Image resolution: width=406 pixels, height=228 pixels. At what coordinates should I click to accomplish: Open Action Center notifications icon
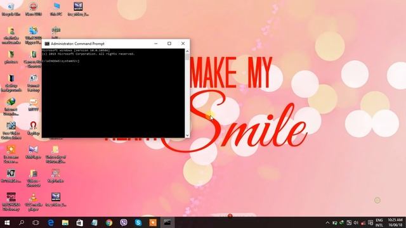pyautogui.click(x=370, y=222)
